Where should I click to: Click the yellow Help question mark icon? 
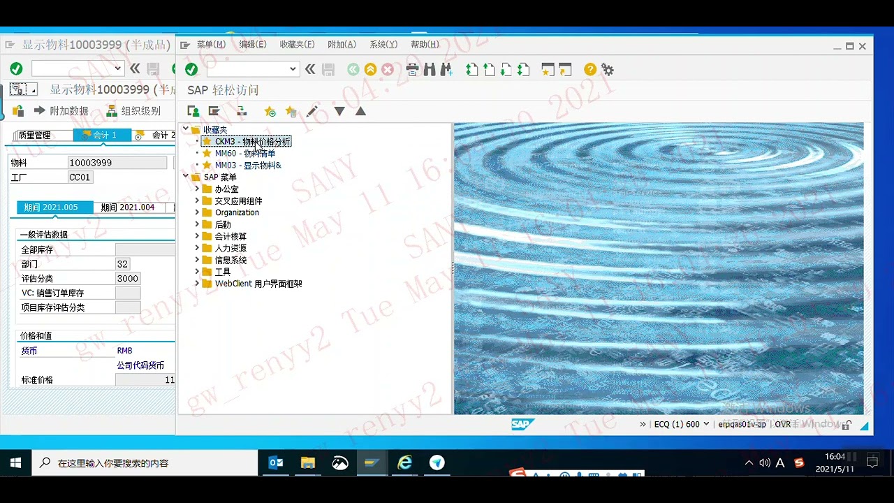point(590,69)
